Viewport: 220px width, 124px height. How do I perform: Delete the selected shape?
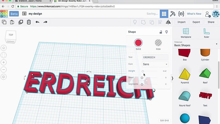(29, 22)
